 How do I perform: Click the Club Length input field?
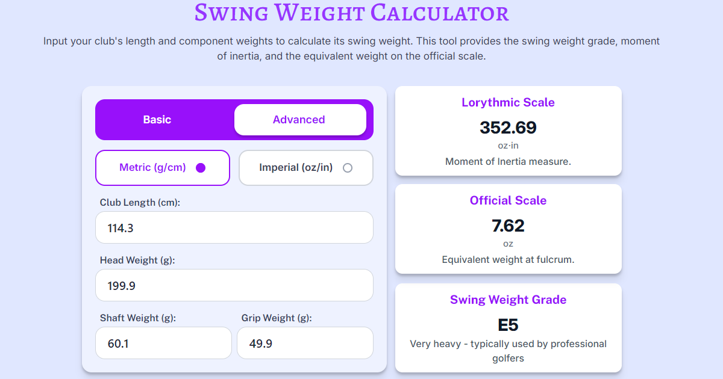coord(234,227)
